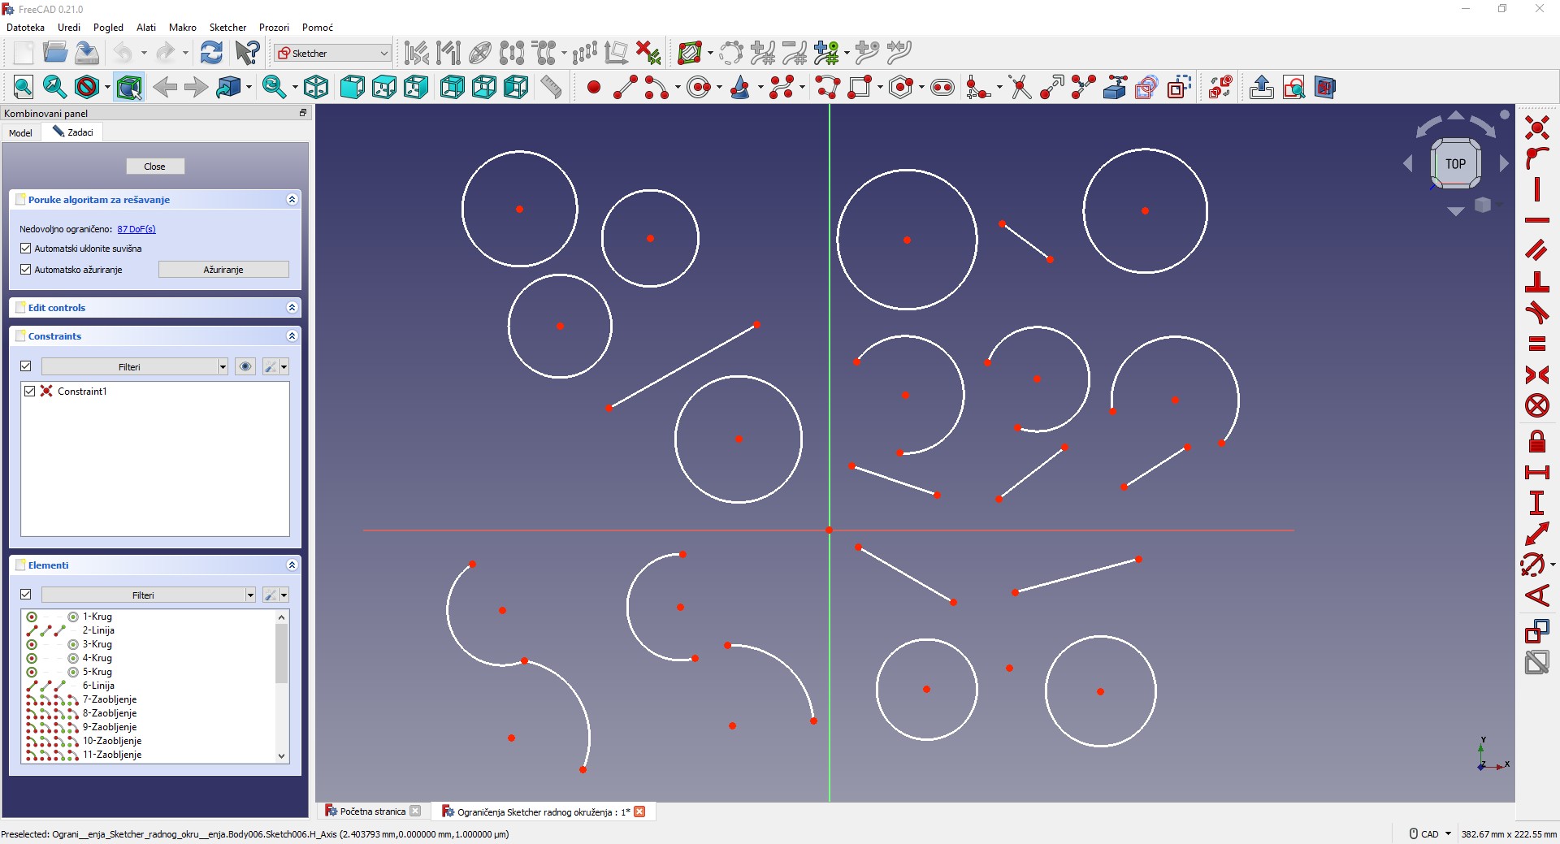Click the Tangent constraint icon
Screen dimensions: 1560x844
click(1536, 313)
